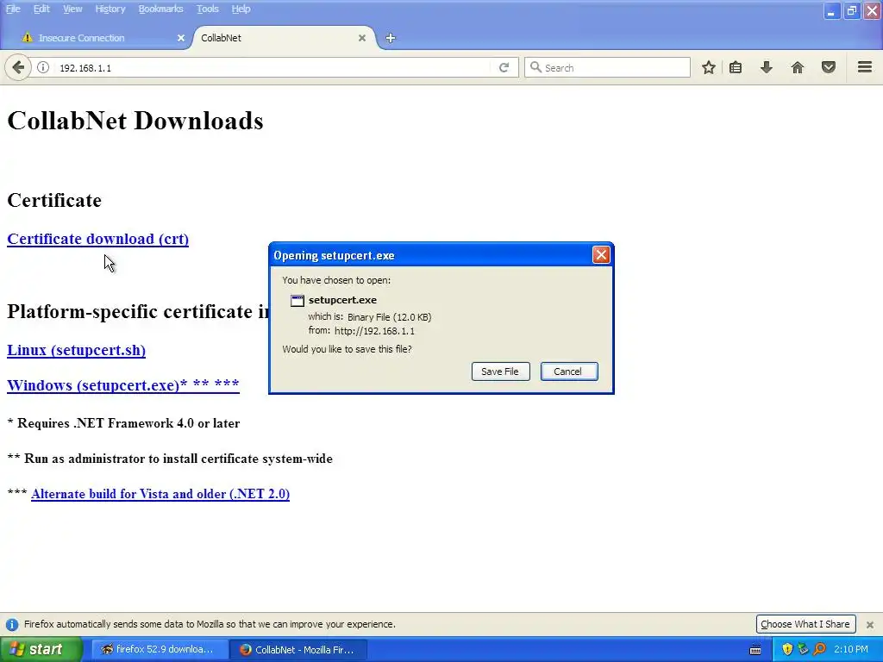Image resolution: width=883 pixels, height=662 pixels.
Task: Select the CollabNet tab
Action: pyautogui.click(x=282, y=38)
